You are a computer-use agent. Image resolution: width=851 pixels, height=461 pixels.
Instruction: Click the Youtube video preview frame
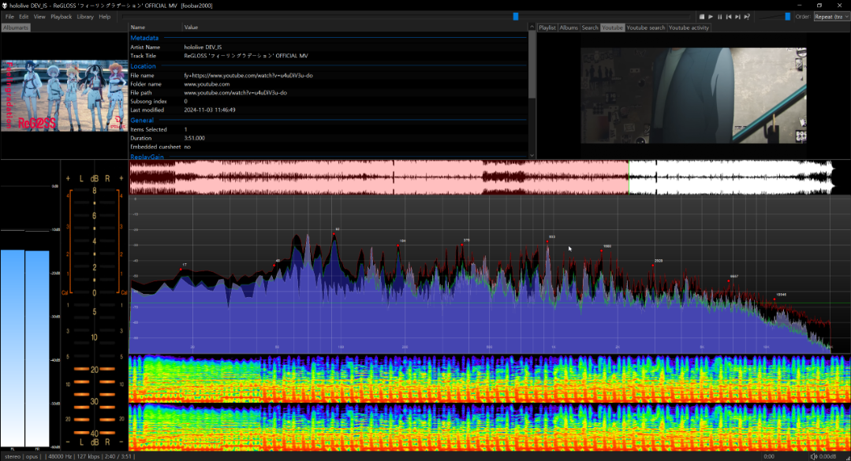coord(693,95)
